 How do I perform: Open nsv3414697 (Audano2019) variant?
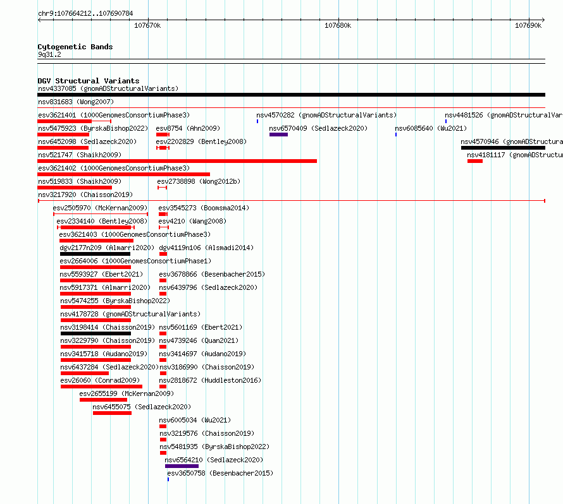[202, 354]
